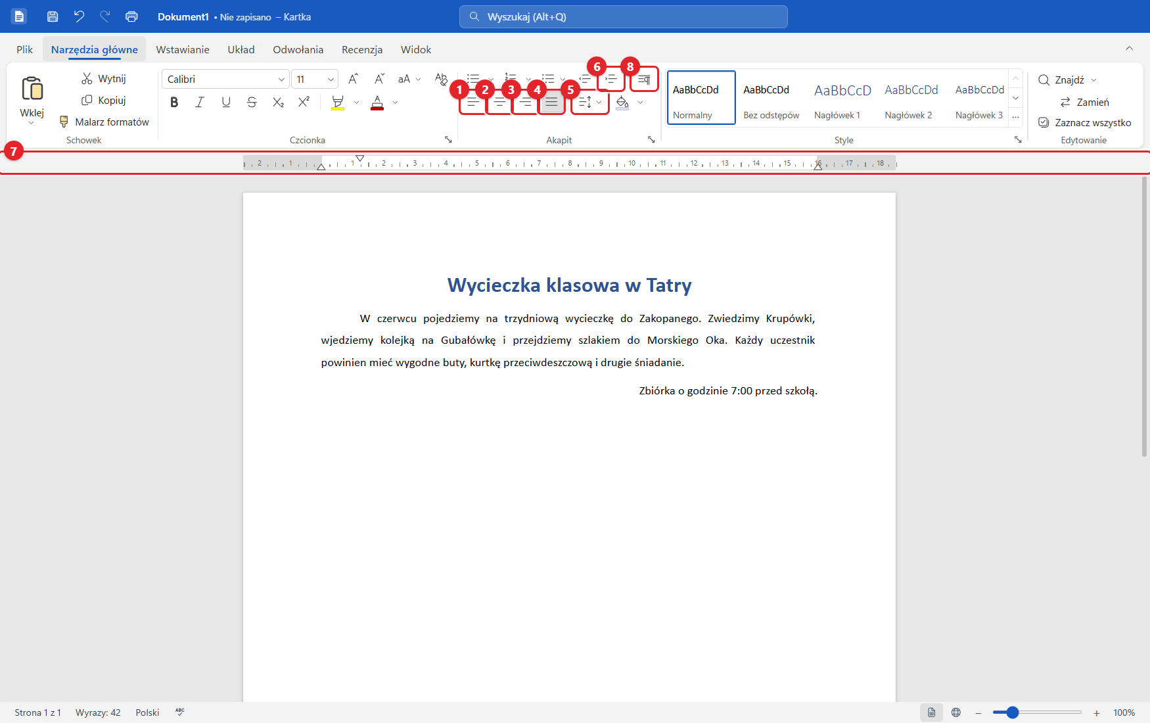Set the right-to-left paragraph direction
This screenshot has width=1150, height=723.
click(x=644, y=80)
